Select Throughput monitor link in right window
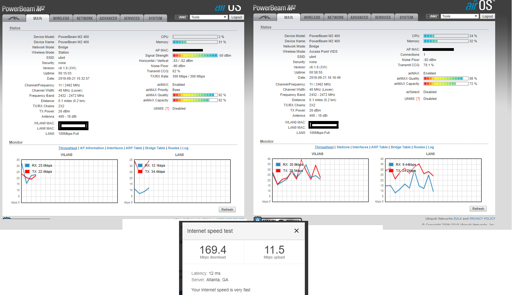Screen dimensions: 516x295 (324, 147)
